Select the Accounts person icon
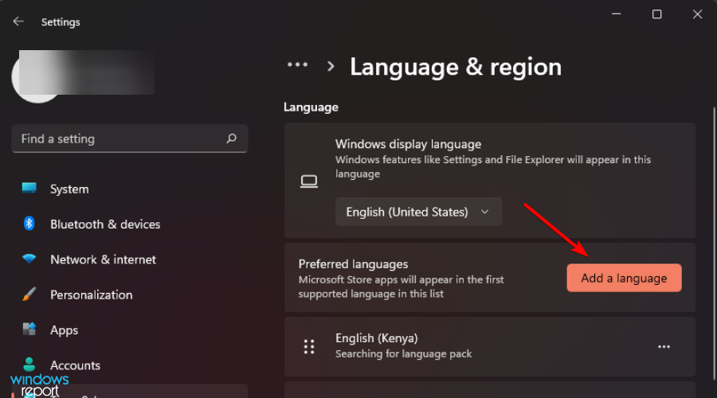The image size is (717, 398). tap(29, 365)
